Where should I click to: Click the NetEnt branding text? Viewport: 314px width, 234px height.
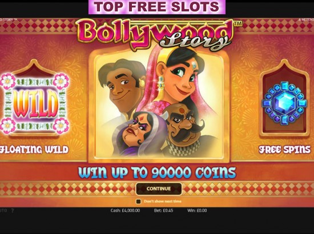306,20
